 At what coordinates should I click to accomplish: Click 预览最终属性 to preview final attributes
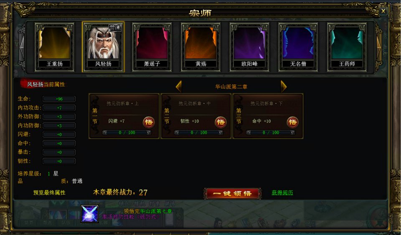(x=49, y=192)
